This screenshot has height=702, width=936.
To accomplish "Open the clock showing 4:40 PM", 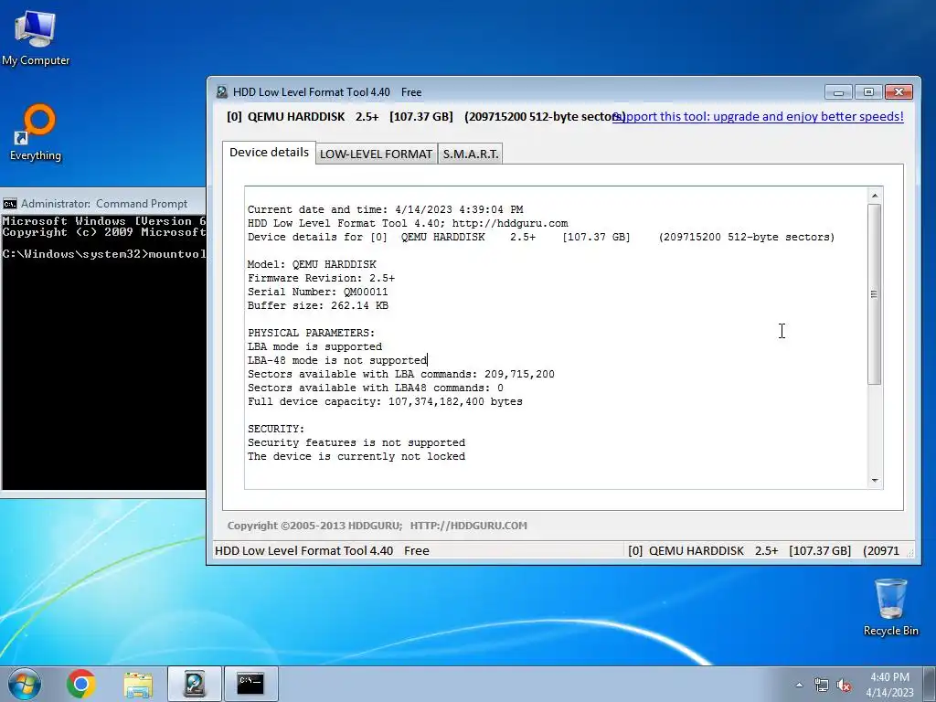I will point(889,685).
